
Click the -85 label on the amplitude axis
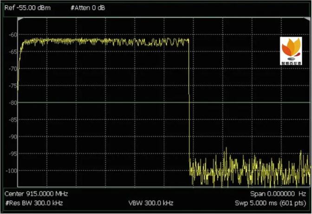pyautogui.click(x=12, y=120)
